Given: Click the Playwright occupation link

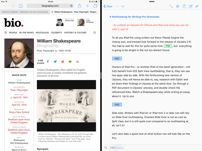Looking at the screenshot, I should pos(22,90).
